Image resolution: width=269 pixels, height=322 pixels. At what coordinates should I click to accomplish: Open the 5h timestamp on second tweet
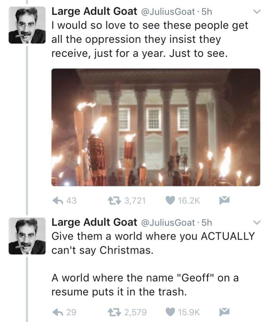click(207, 223)
